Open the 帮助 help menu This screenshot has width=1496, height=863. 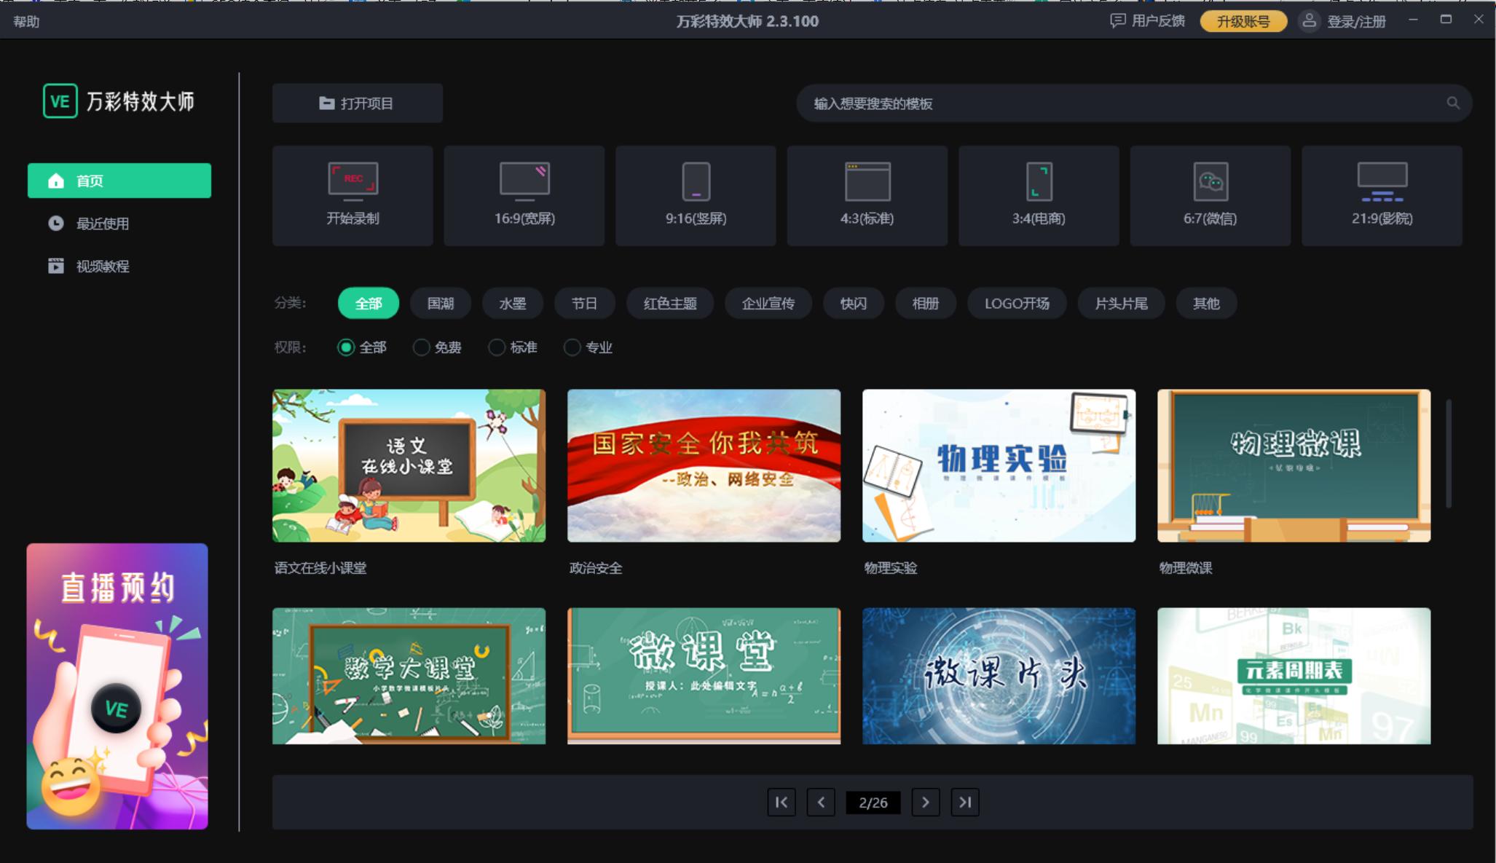pyautogui.click(x=25, y=21)
